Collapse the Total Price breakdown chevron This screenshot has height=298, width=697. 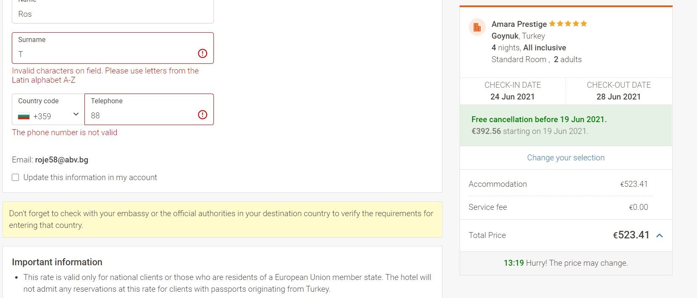(x=660, y=235)
